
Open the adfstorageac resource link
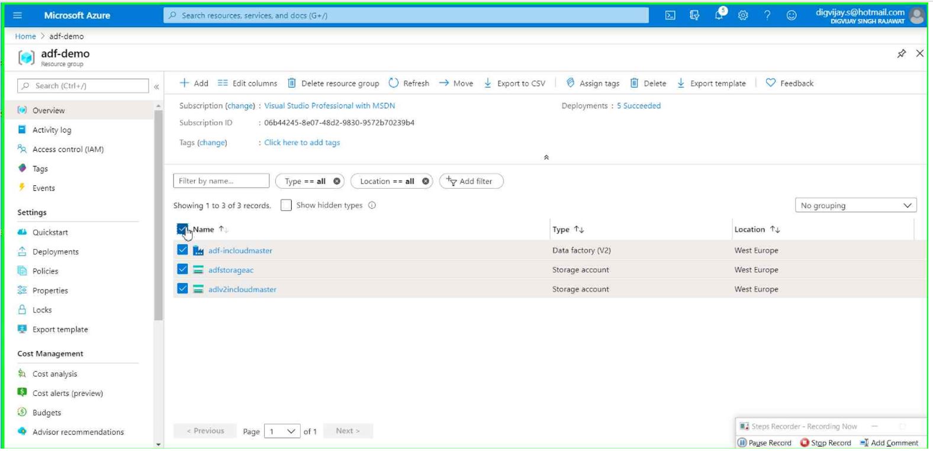[x=231, y=270]
